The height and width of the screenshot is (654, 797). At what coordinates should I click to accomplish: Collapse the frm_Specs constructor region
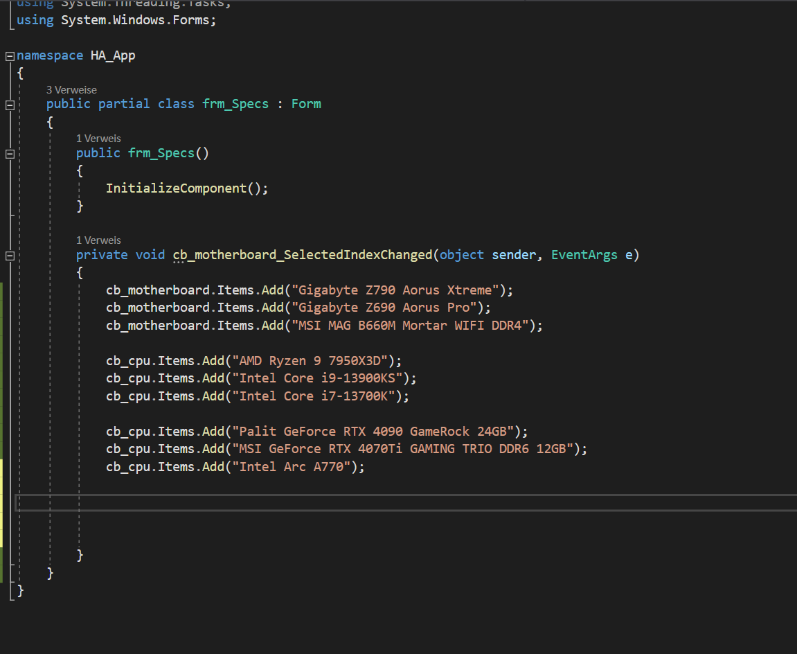pos(9,153)
